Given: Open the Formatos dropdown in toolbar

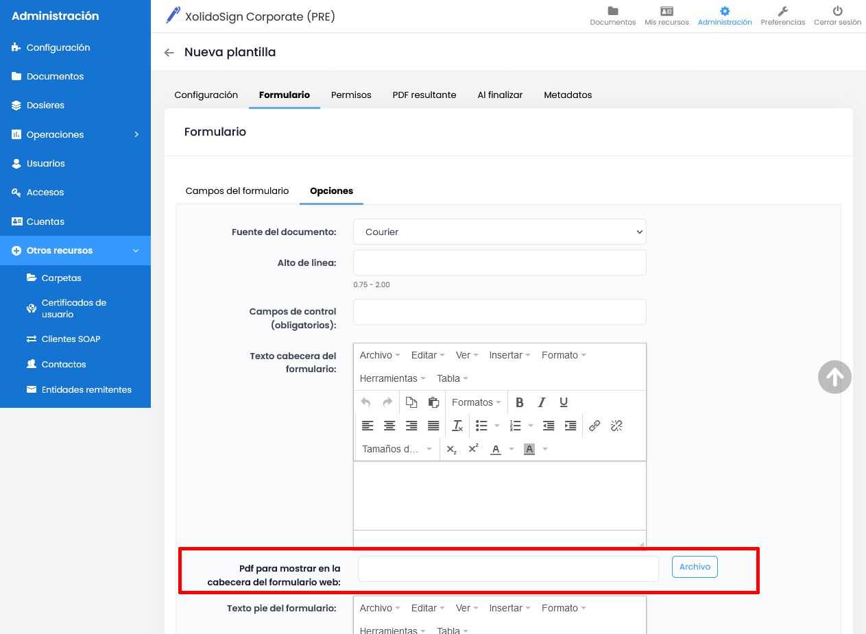Looking at the screenshot, I should click(x=476, y=402).
